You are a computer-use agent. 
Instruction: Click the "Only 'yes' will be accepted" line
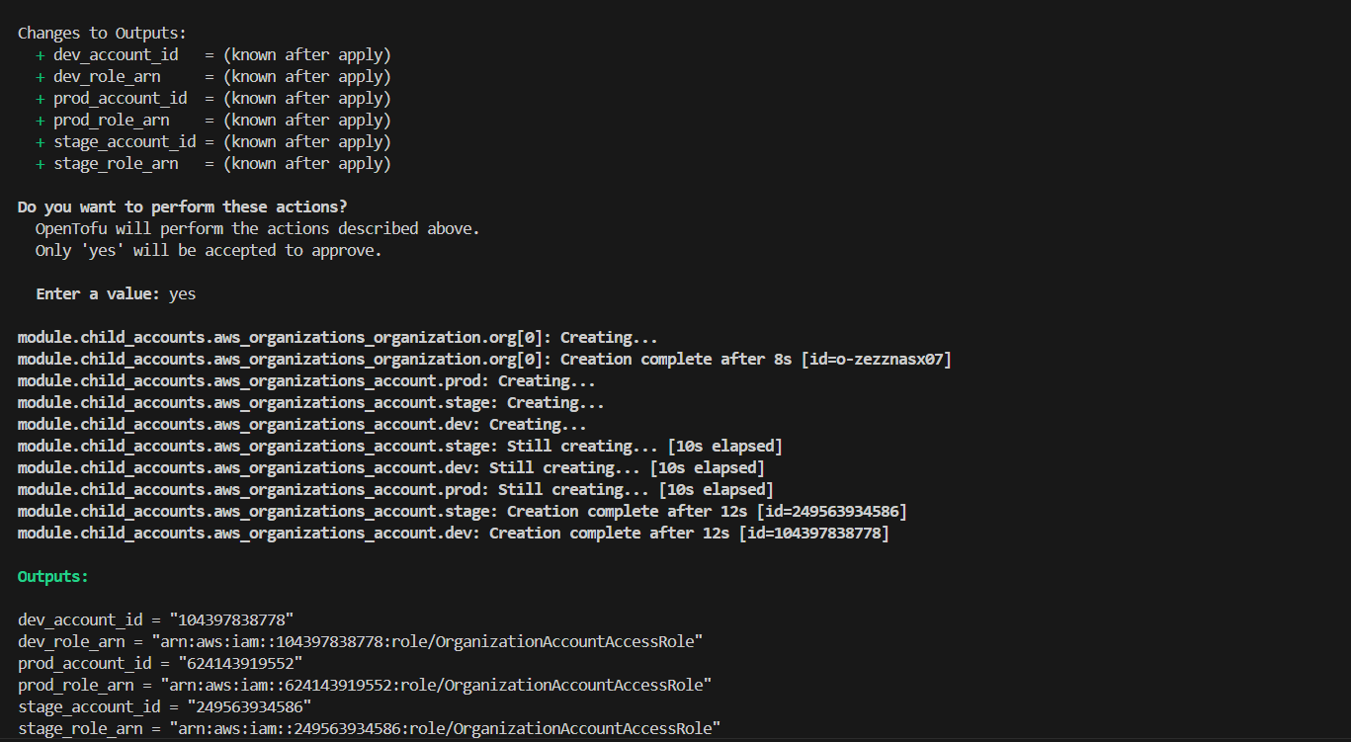(209, 250)
